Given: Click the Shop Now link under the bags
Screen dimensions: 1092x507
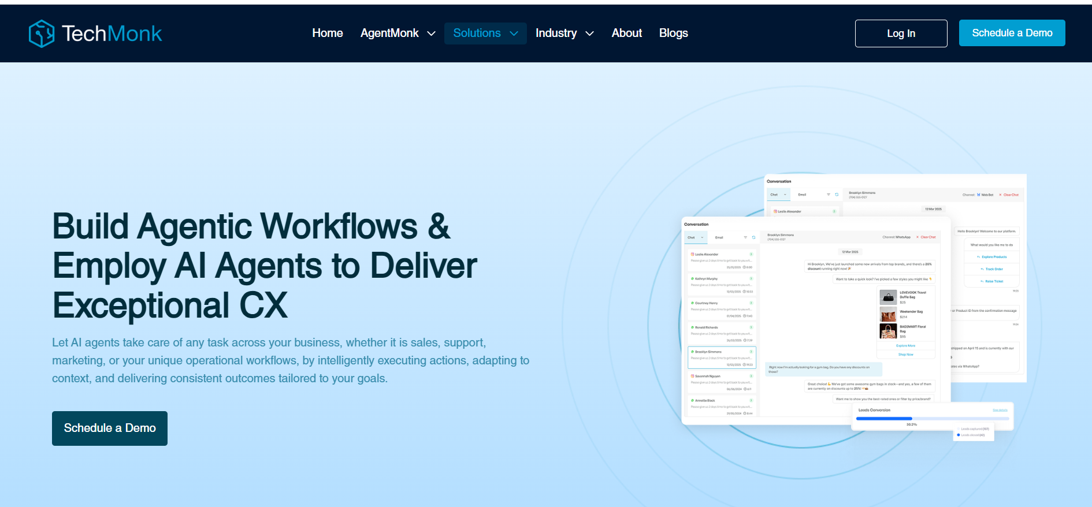Looking at the screenshot, I should click(905, 355).
